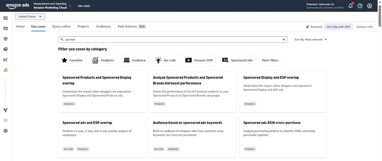The image size is (382, 161).
Task: Click the settings gear icon in sidebar
Action: 5,131
